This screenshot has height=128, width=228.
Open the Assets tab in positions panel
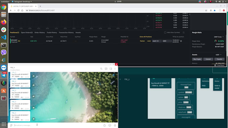pos(78,33)
